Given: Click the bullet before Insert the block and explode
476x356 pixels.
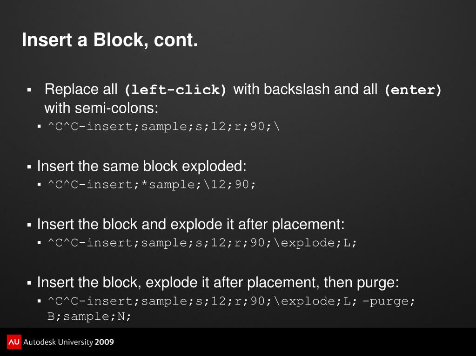Looking at the screenshot, I should [29, 225].
